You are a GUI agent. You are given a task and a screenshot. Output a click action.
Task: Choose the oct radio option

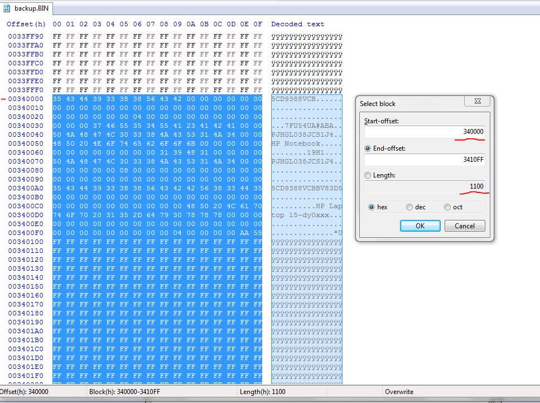[447, 207]
